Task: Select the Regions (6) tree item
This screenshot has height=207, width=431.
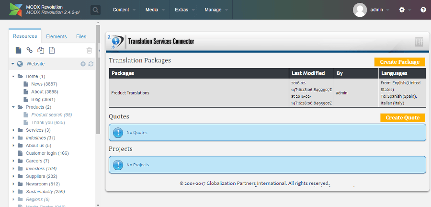Action: (x=38, y=199)
